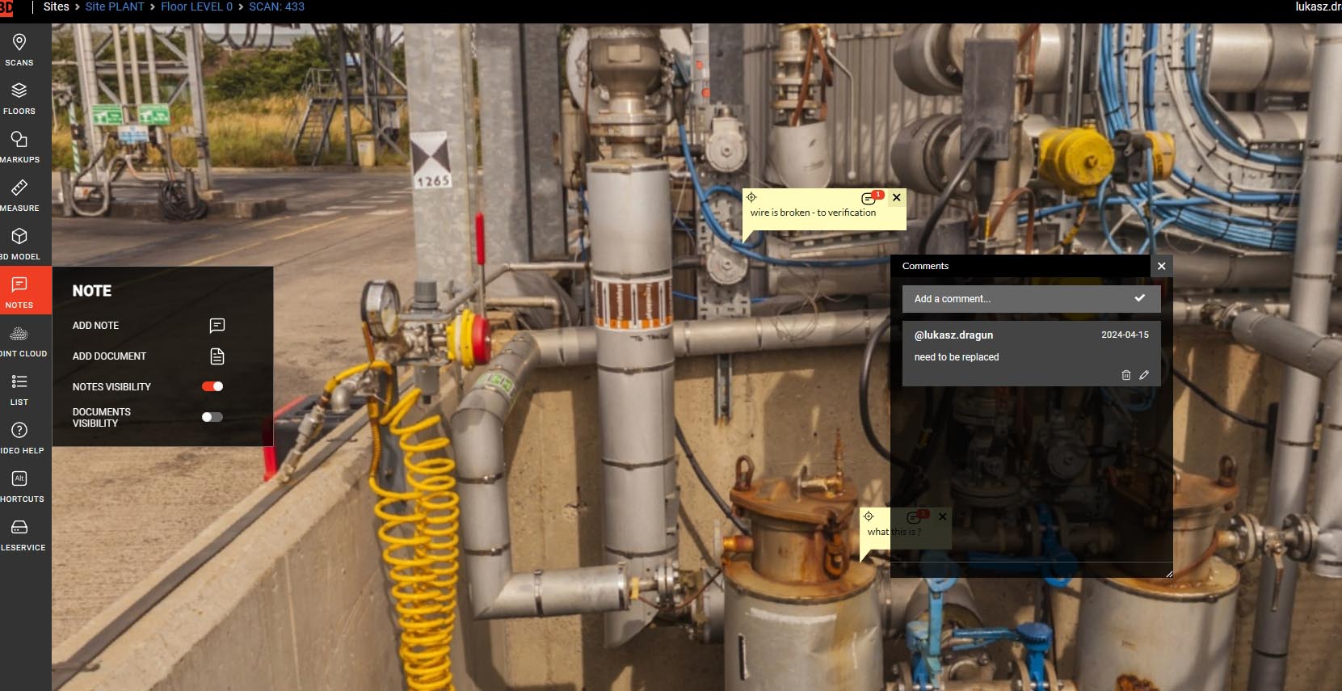This screenshot has height=691, width=1342.
Task: Open the Scans panel in sidebar
Action: tap(19, 49)
